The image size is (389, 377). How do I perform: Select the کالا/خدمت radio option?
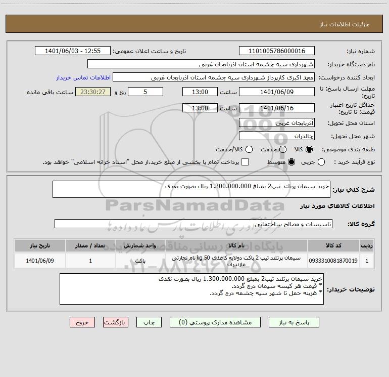click(249, 149)
